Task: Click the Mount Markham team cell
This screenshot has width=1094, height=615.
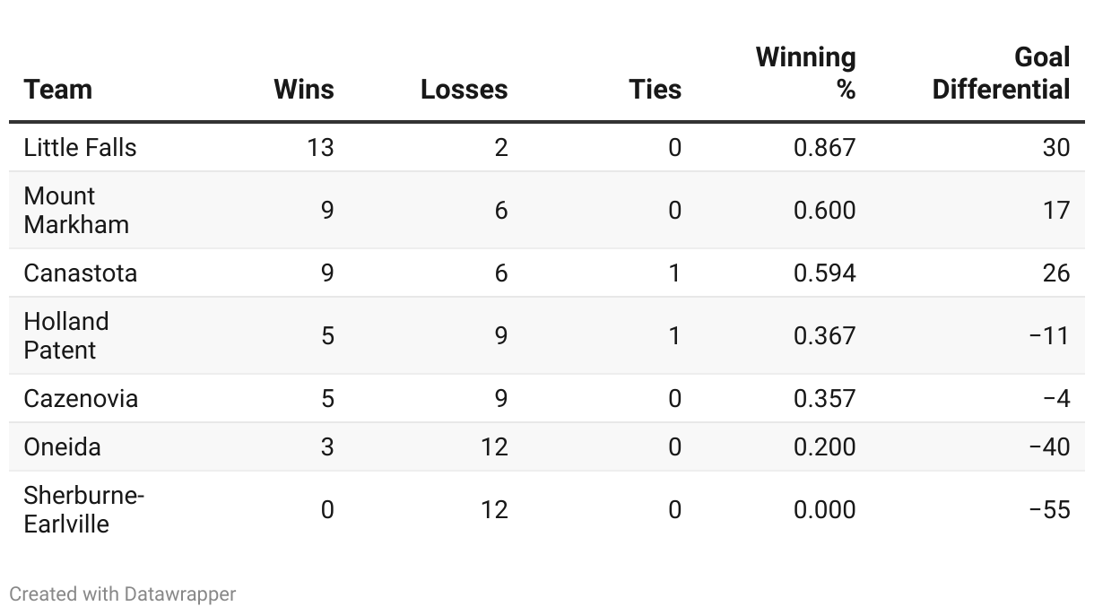Action: [76, 210]
